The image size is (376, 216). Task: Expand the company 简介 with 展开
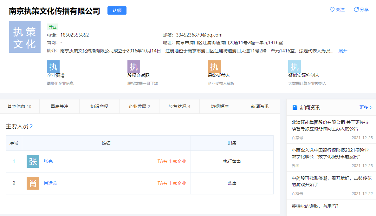point(343,51)
